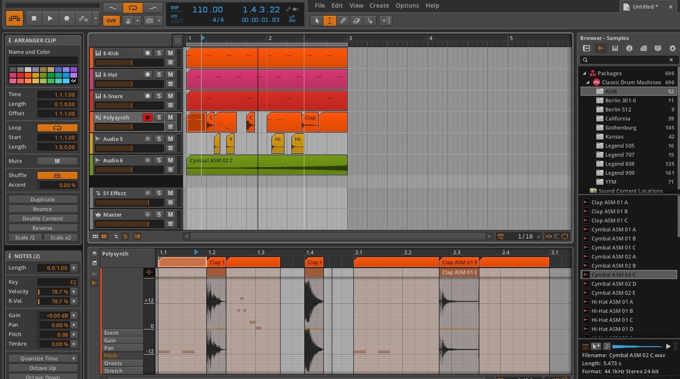
Task: Click the clip Name input field
Action: (x=43, y=60)
